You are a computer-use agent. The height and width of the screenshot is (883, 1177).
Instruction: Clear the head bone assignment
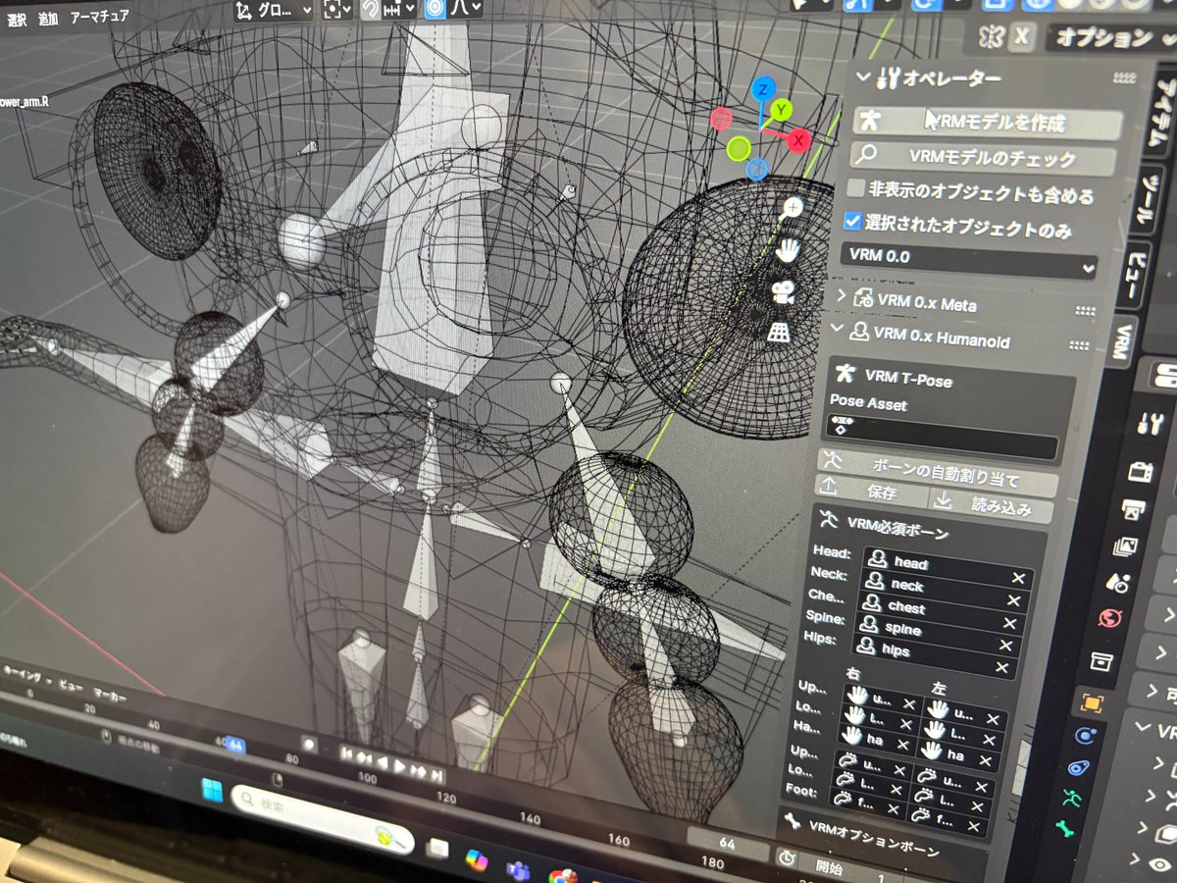tap(1020, 579)
